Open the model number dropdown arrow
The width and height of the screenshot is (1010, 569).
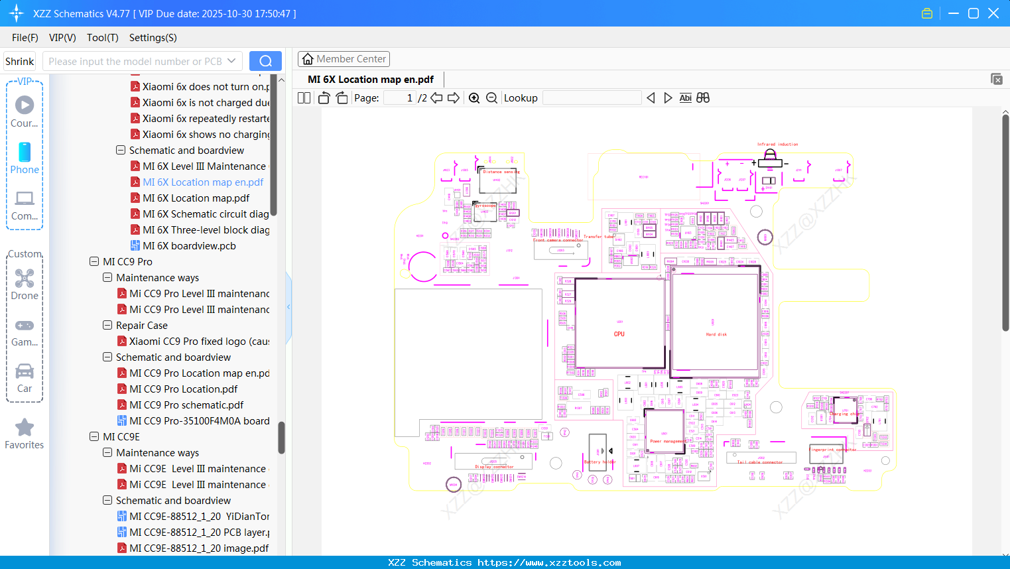231,61
